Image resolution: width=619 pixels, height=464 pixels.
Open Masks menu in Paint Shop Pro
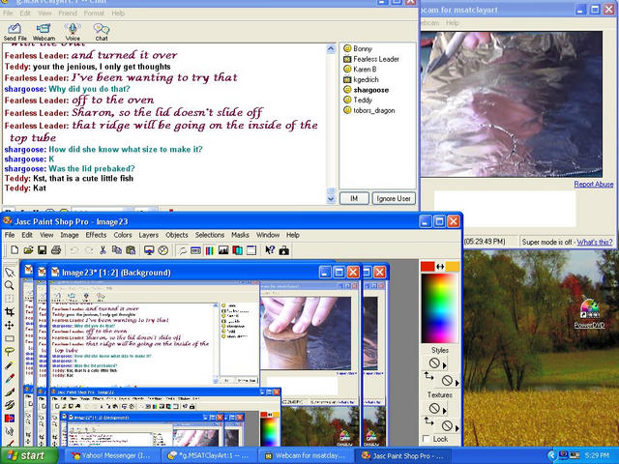[x=240, y=235]
